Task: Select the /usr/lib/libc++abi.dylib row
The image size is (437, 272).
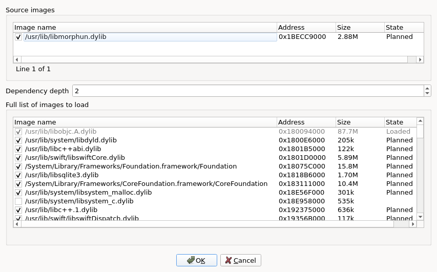Action: click(x=215, y=149)
